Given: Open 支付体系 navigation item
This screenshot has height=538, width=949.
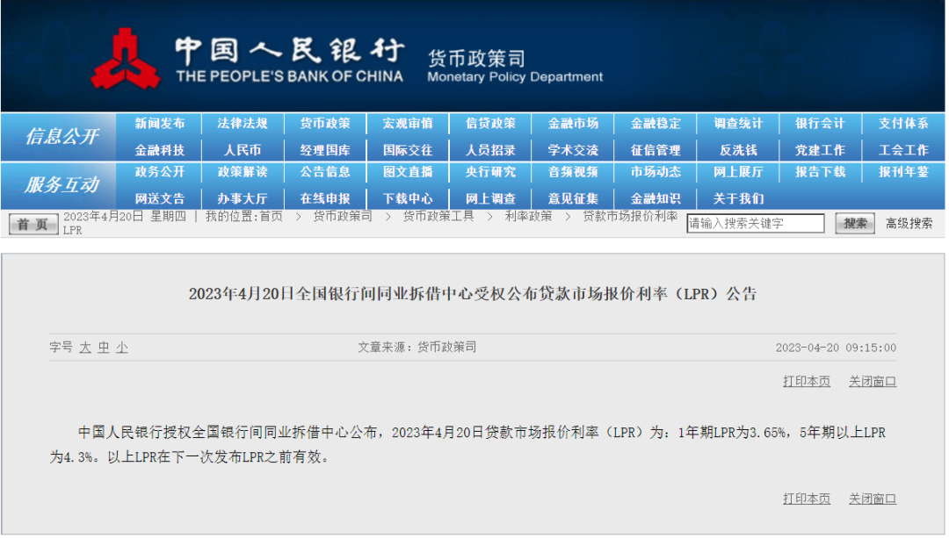Looking at the screenshot, I should pos(903,124).
